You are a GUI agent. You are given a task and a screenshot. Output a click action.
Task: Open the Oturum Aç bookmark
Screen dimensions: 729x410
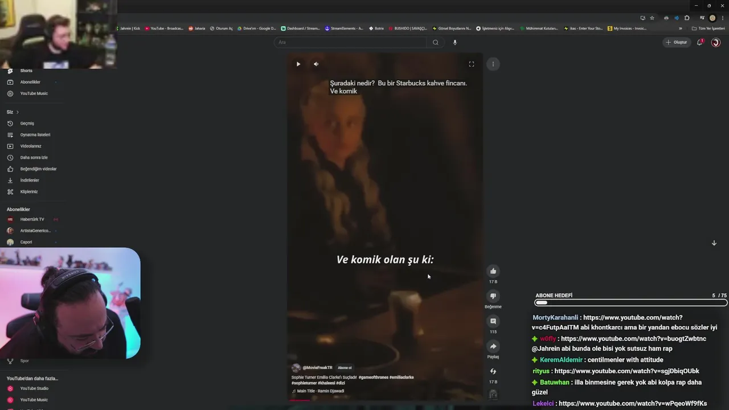pos(221,28)
